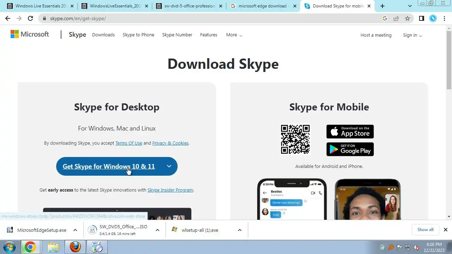This screenshot has width=452, height=254.
Task: Open the Privacy & Cookies link
Action: click(x=171, y=143)
